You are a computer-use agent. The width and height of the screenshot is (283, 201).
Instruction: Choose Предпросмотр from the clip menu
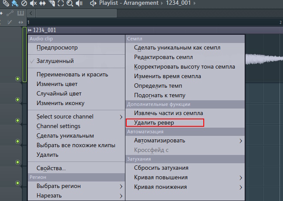[76, 48]
